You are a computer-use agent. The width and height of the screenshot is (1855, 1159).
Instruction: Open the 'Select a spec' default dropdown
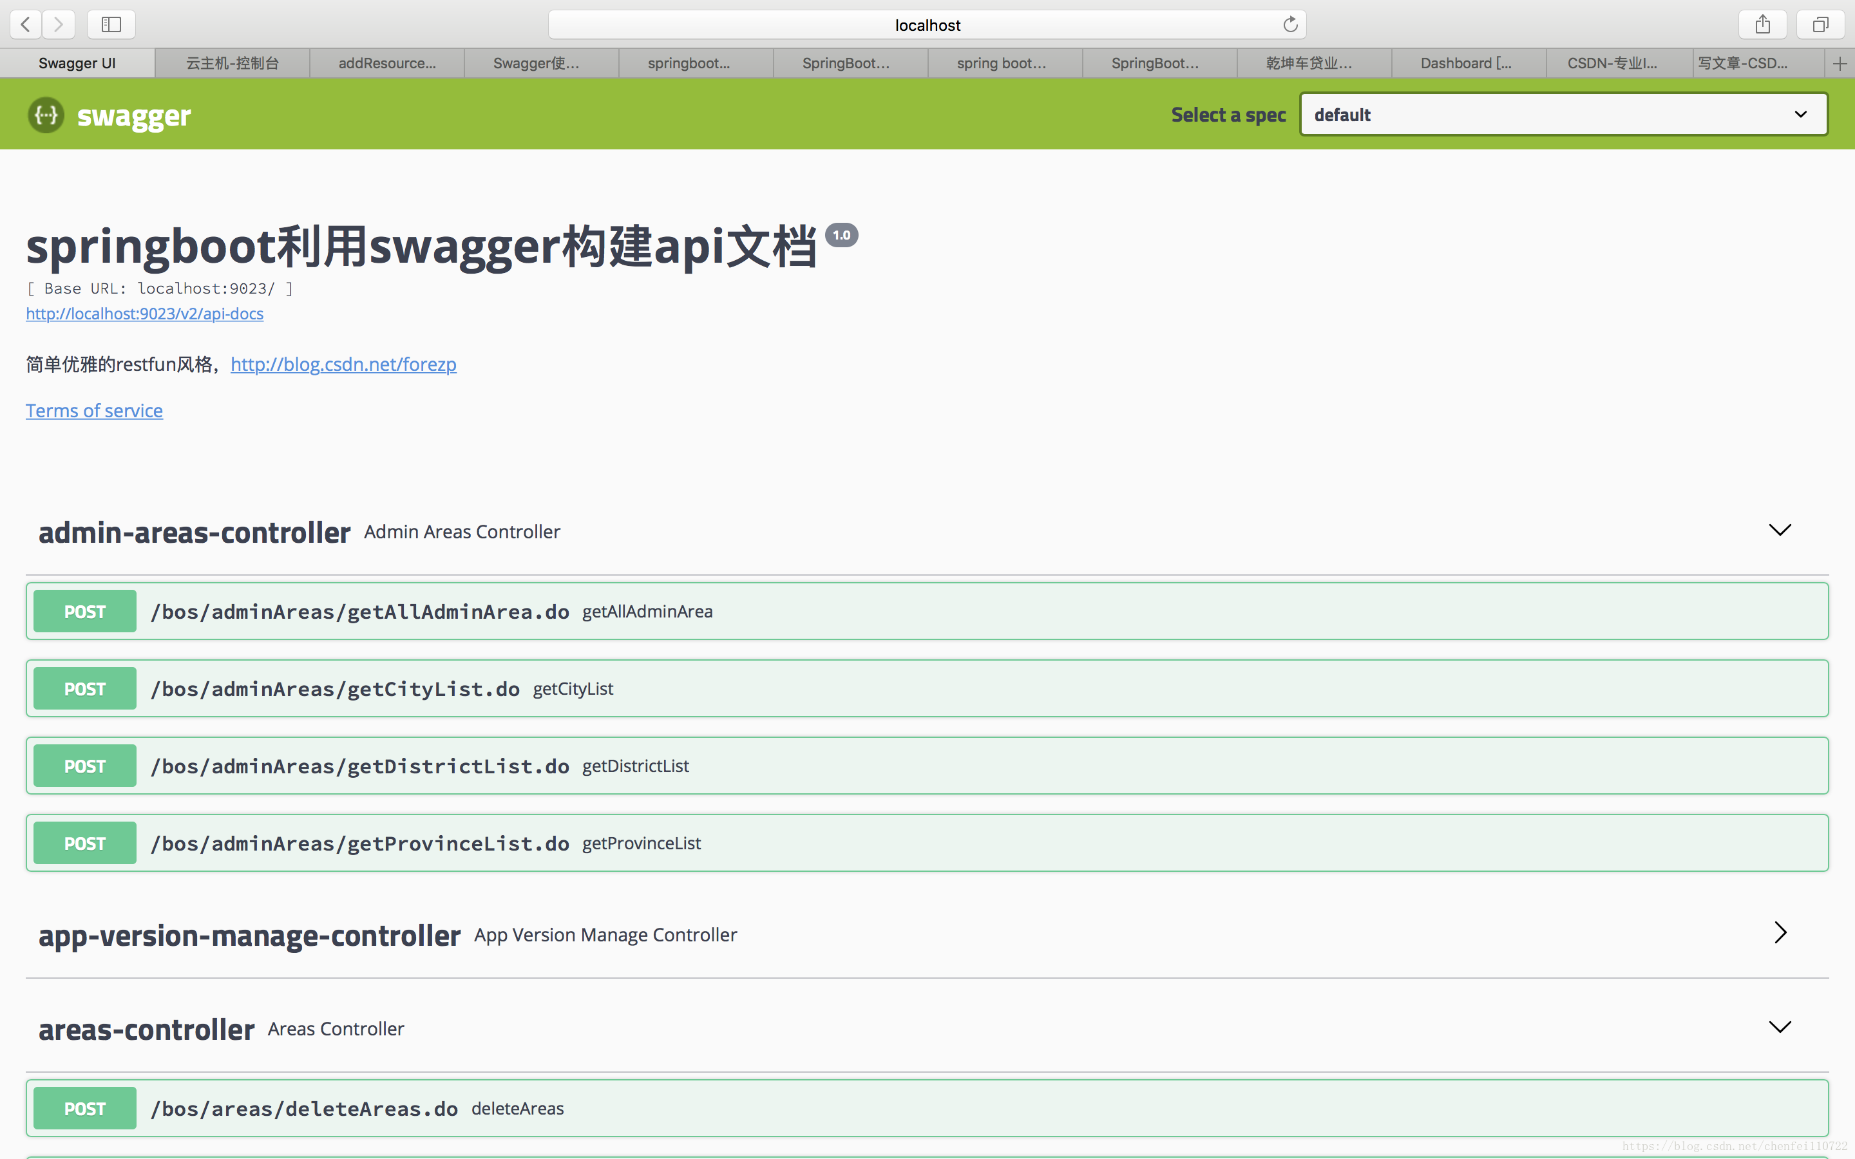[1564, 114]
